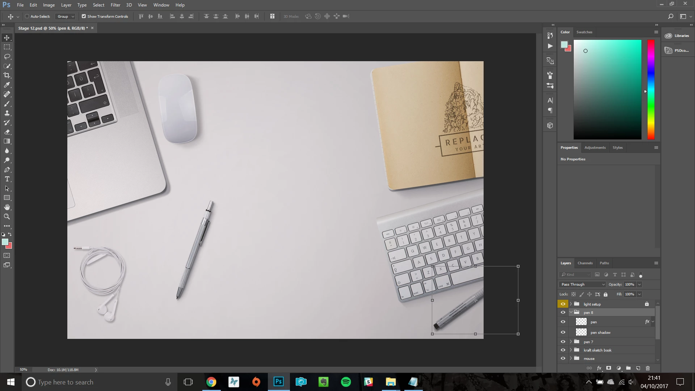Select the Horizontal Type tool

tap(7, 179)
